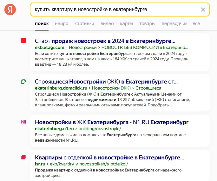Click the red etagi favicon
Screen dimensions: 217x181
point(23,41)
